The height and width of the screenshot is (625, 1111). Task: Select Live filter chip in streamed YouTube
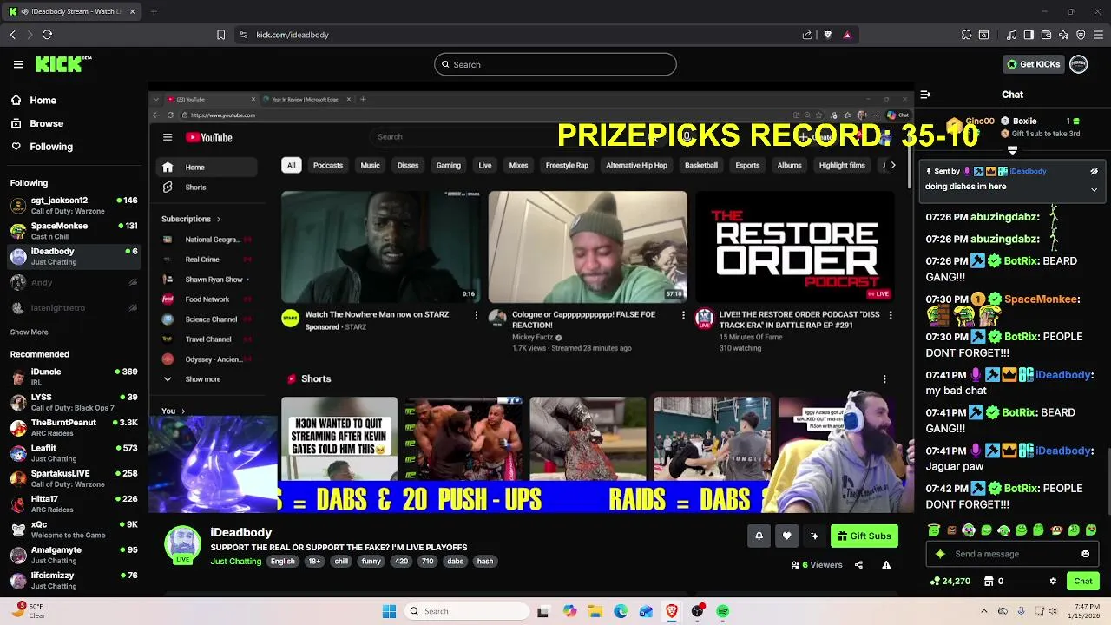(485, 165)
